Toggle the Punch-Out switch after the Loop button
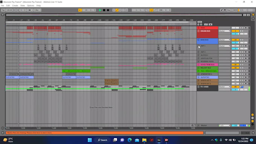The image size is (256, 144). [x=155, y=10]
